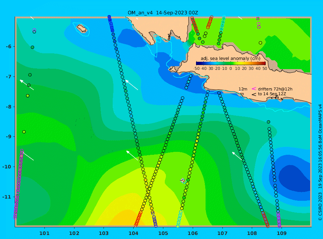Click the black arrow legend symbol

tap(254, 94)
